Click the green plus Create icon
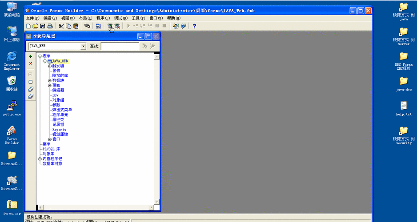The image size is (417, 222). 30,56
